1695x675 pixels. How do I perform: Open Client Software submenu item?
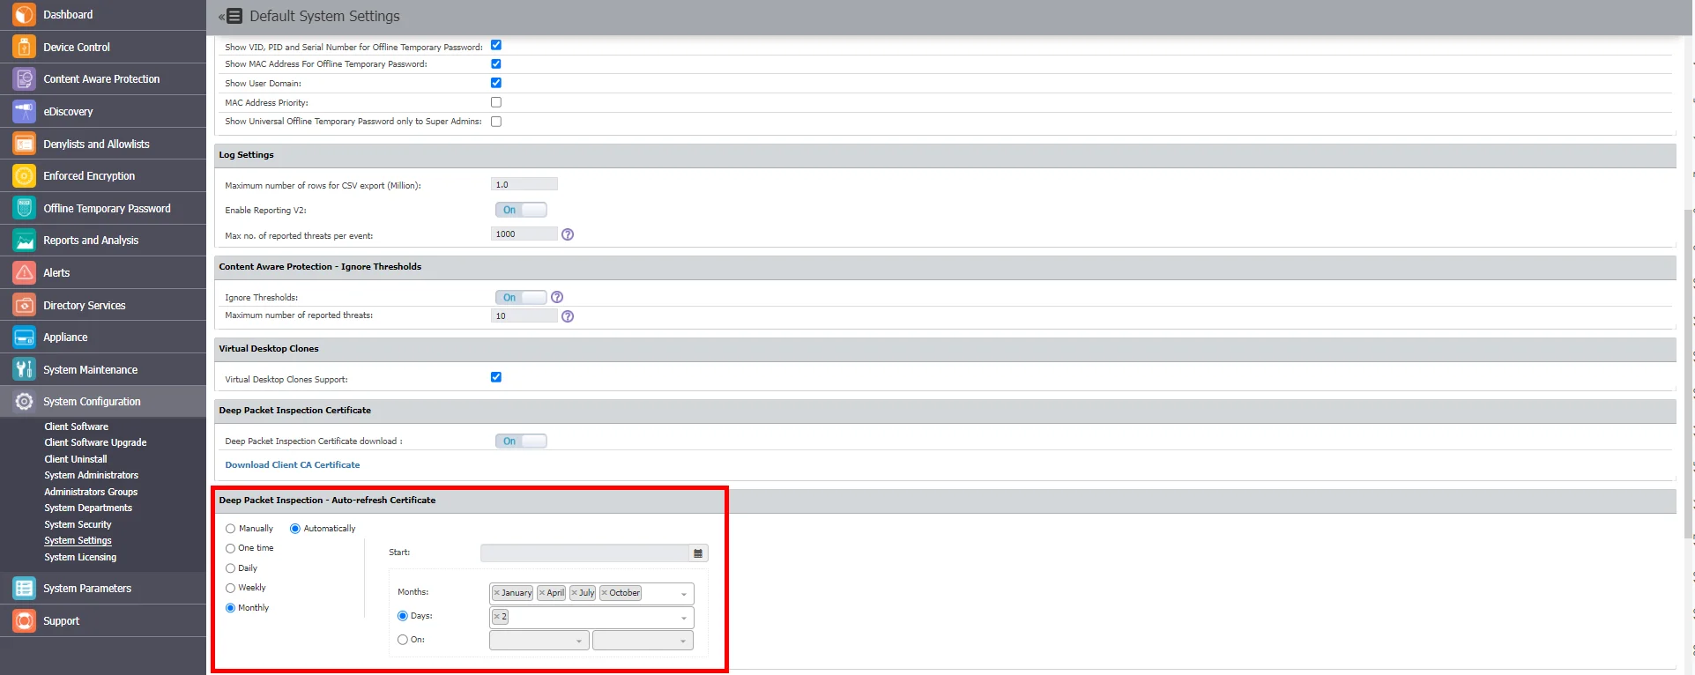[77, 427]
